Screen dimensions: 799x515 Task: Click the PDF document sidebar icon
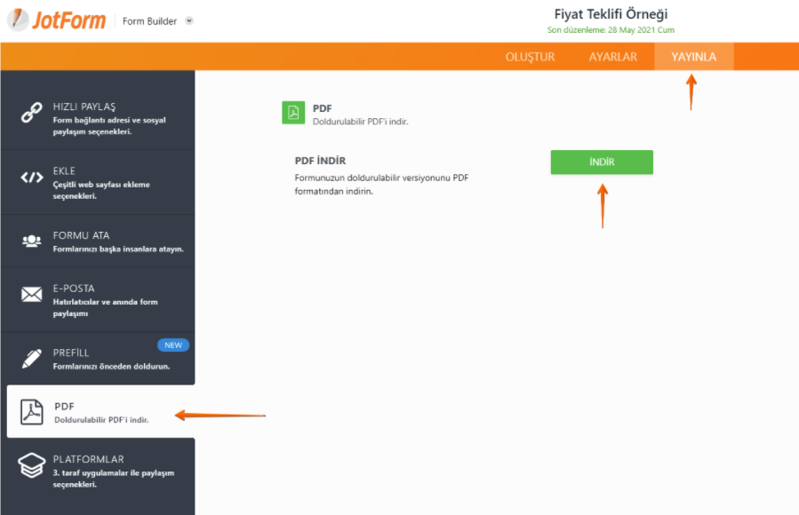(33, 412)
